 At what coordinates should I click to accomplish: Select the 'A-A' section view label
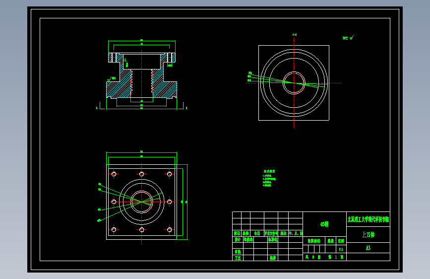coord(295,35)
